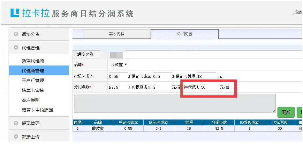This screenshot has height=145, width=303.
Task: Click the 92.5 cell in the table row
Action: 219,128
